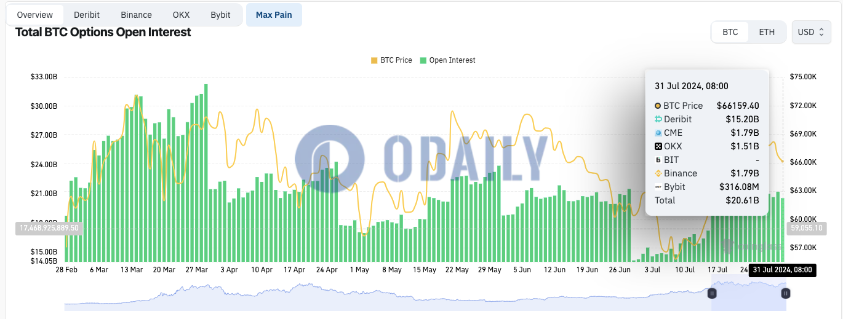Click the BTC Price value $66159.40

[x=738, y=106]
